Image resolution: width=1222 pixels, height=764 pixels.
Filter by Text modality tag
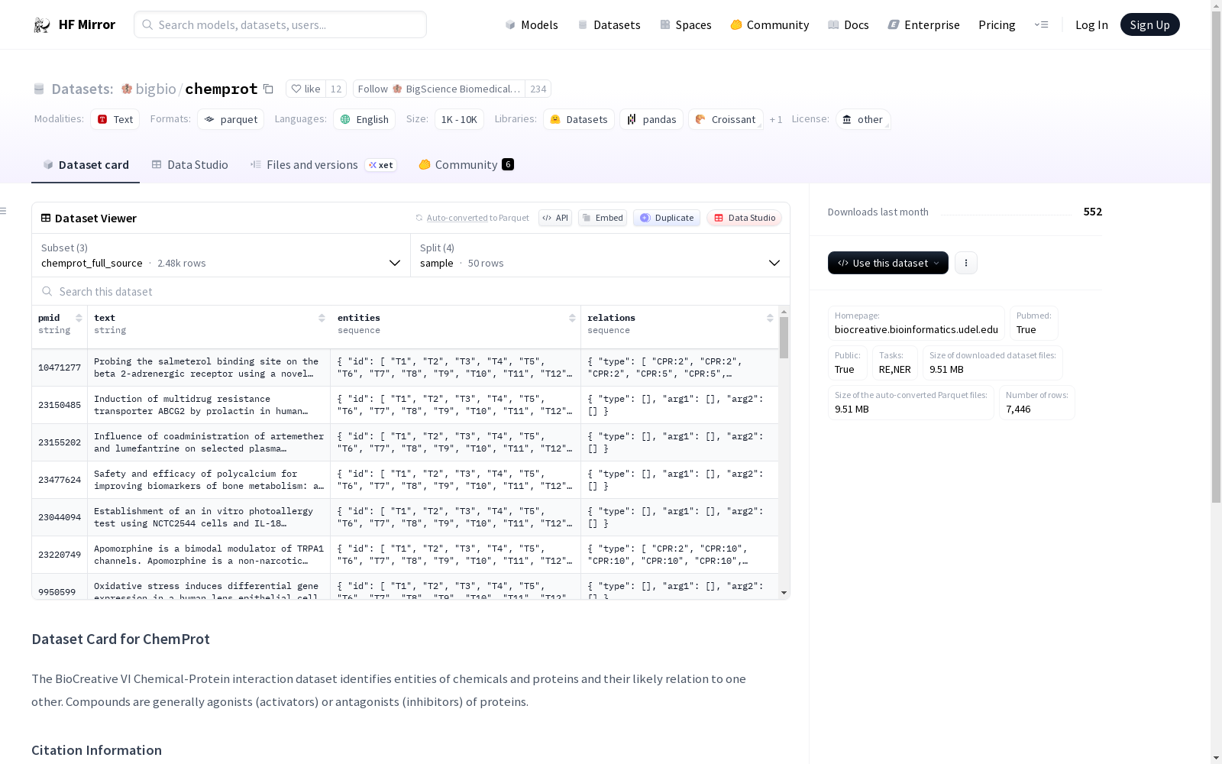[x=115, y=119]
